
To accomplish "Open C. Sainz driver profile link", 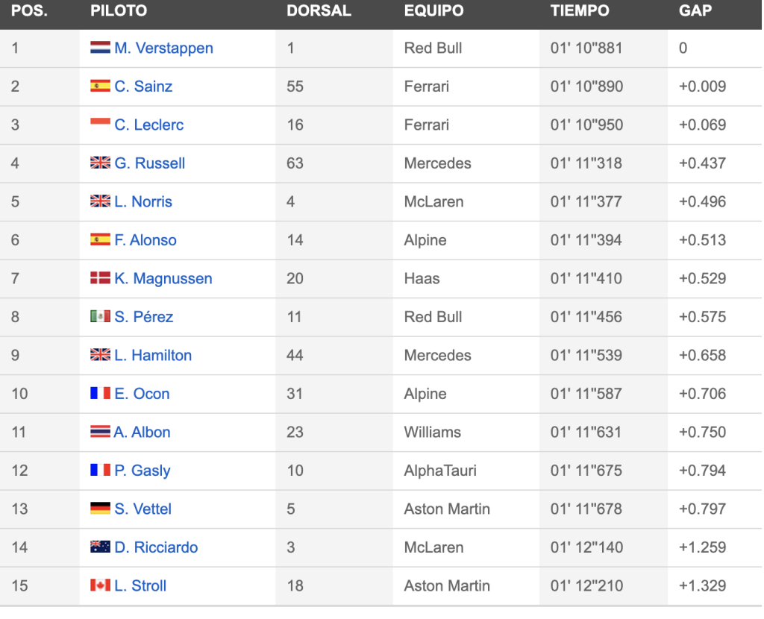I will pos(143,87).
